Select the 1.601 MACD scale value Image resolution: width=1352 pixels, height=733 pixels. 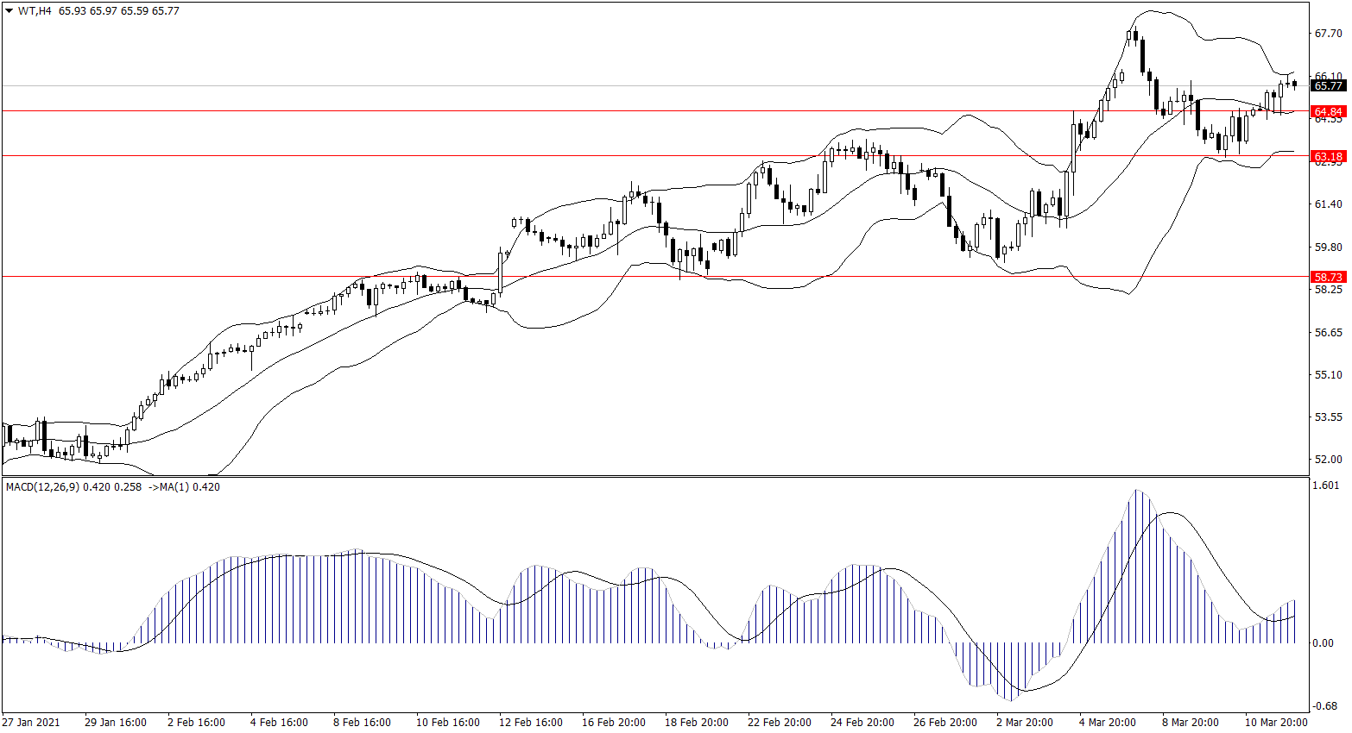coord(1325,486)
